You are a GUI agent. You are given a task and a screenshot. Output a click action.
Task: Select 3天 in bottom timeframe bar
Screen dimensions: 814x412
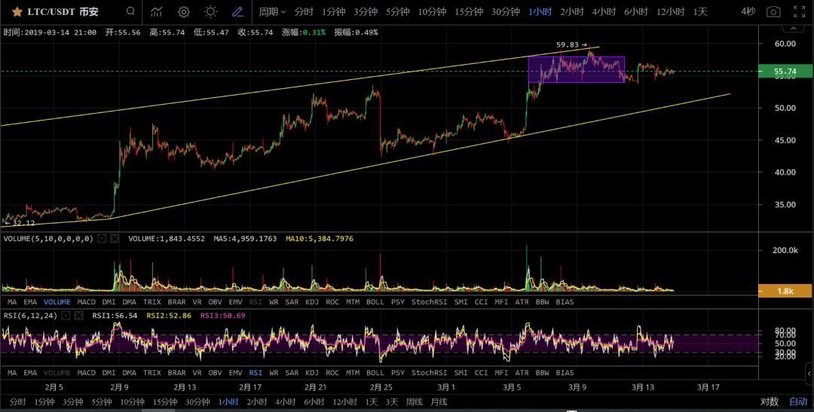391,401
